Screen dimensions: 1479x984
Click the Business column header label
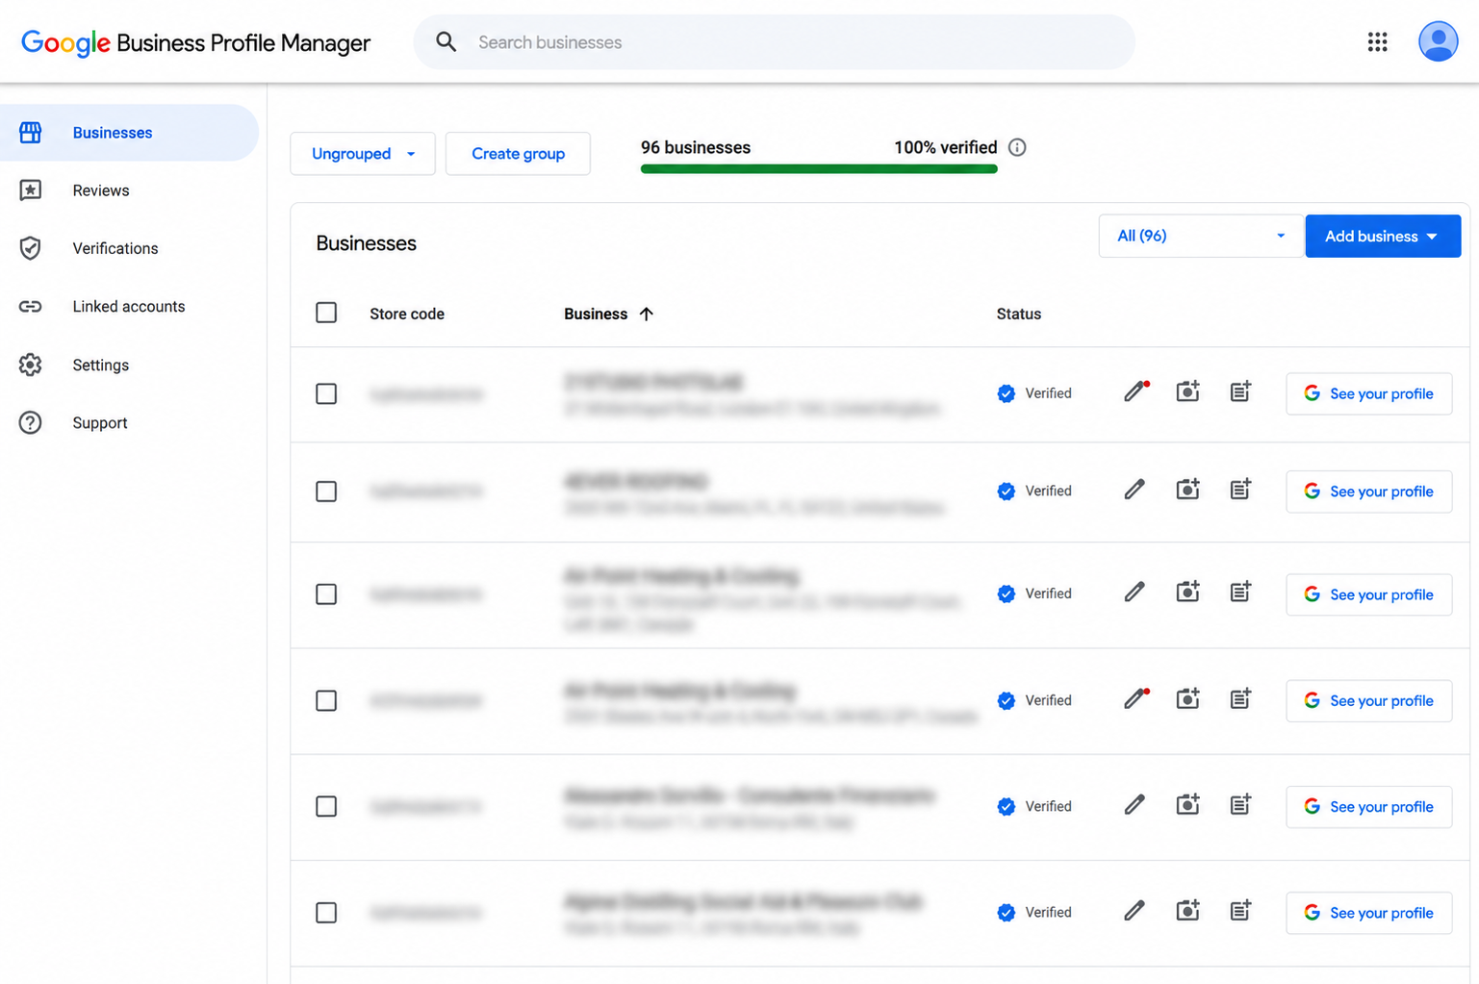596,314
